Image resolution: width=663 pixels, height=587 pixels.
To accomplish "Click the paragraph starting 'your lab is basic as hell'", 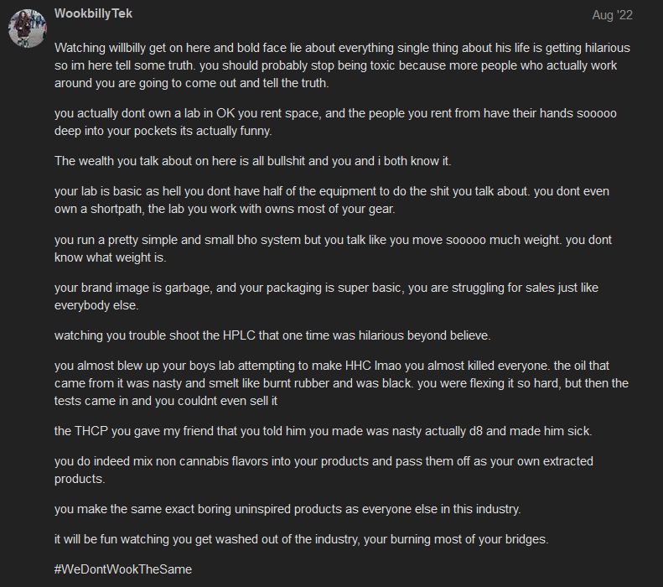I will [x=332, y=200].
